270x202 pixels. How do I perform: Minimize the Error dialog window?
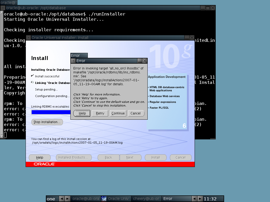[x=140, y=61]
